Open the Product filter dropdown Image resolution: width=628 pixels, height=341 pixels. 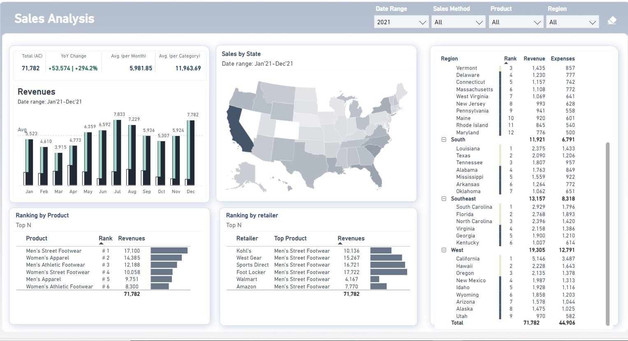click(516, 22)
